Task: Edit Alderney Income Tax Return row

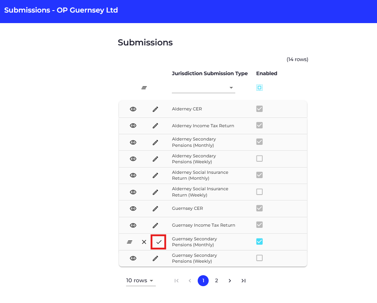Action: (x=155, y=126)
